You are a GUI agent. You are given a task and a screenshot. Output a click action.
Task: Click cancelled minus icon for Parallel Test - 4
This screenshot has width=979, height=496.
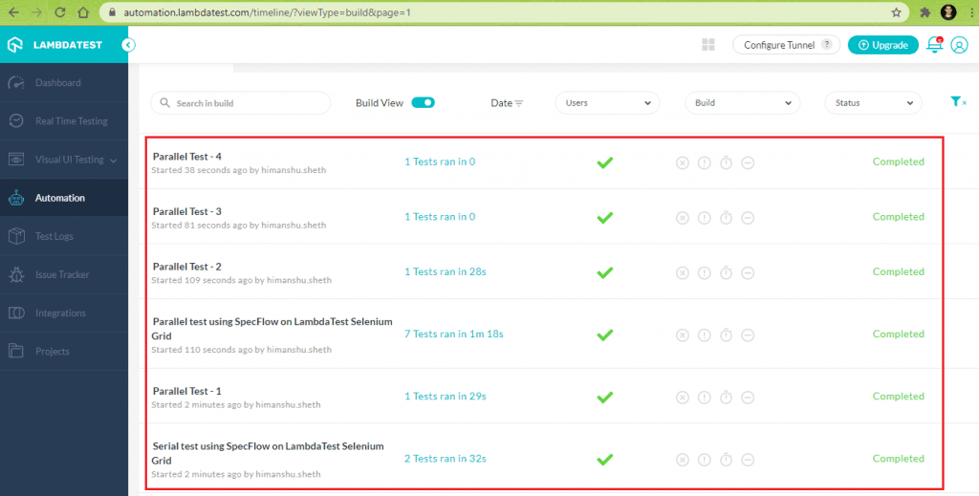tap(748, 162)
